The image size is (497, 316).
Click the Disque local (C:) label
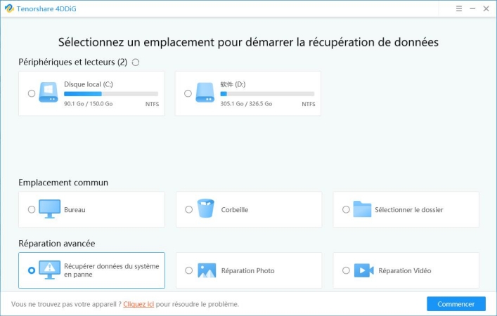click(89, 84)
